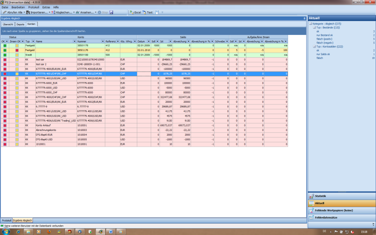Click the Importieren toolbar icon
Viewport: 376px width, 235px height.
click(28, 13)
